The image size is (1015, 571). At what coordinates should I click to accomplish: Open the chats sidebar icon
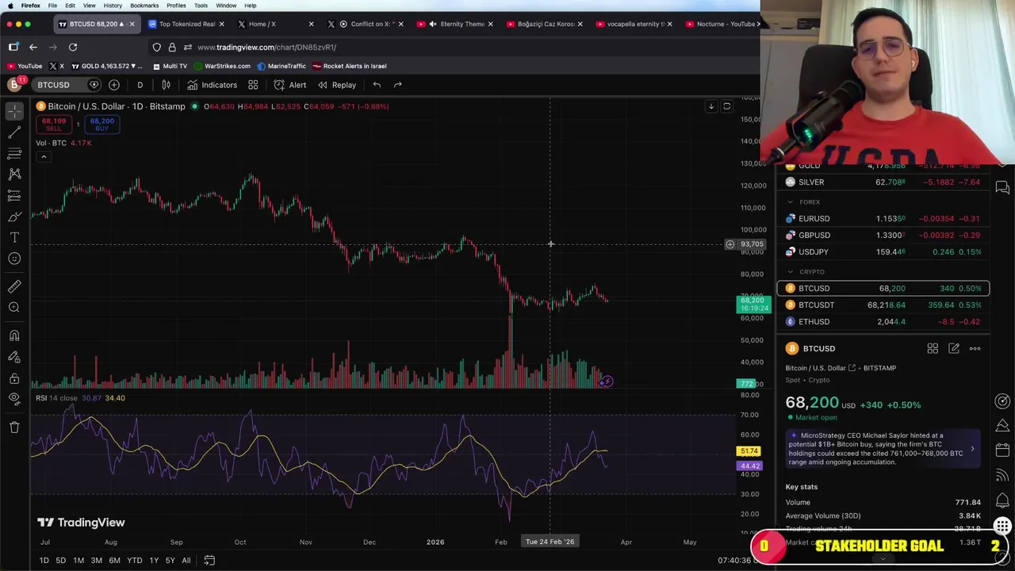click(x=1002, y=188)
